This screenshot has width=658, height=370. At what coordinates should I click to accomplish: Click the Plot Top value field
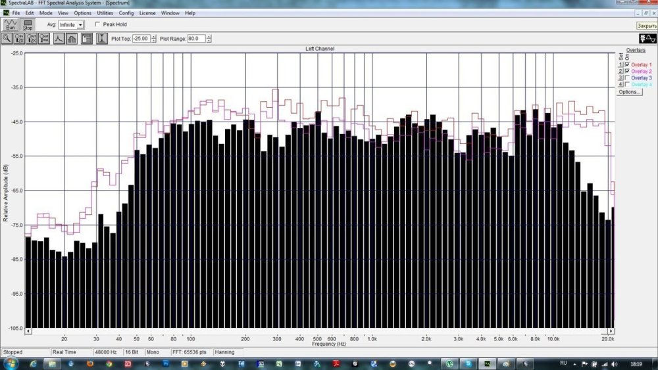(x=141, y=39)
